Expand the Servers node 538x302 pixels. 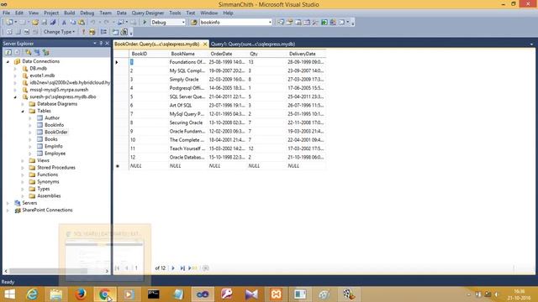[x=8, y=203]
